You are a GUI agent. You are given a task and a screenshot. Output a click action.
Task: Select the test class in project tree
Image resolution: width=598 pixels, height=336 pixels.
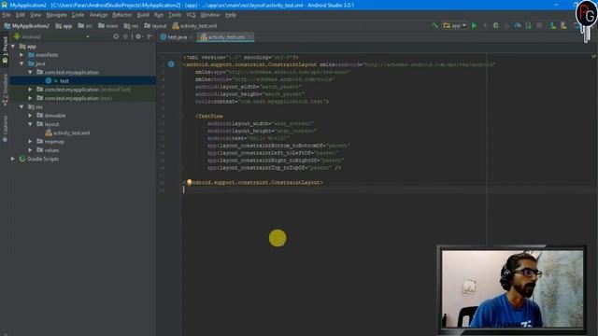[64, 81]
